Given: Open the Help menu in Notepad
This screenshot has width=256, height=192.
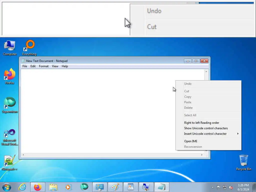Looking at the screenshot, I should (65, 66).
